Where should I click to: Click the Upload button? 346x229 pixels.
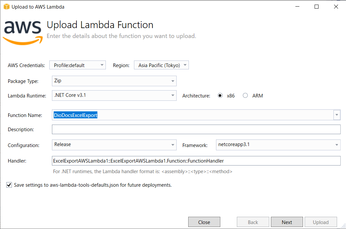(321, 222)
